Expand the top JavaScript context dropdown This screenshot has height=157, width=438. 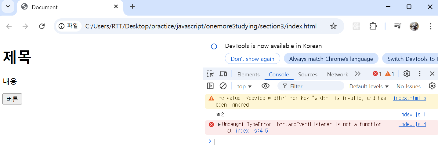pyautogui.click(x=244, y=86)
